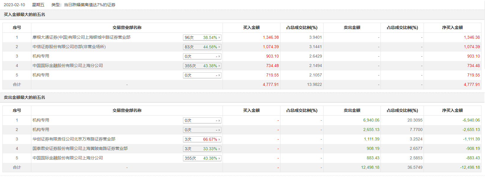Click 中国国际金融上海分公司 in the buy table

pyautogui.click(x=68, y=66)
